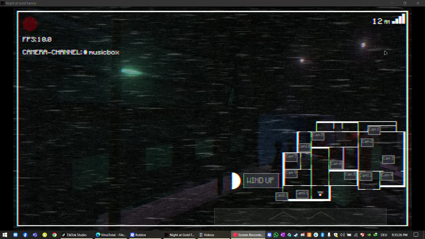
Task: Switch to Cam 8 on the map
Action: click(x=350, y=175)
